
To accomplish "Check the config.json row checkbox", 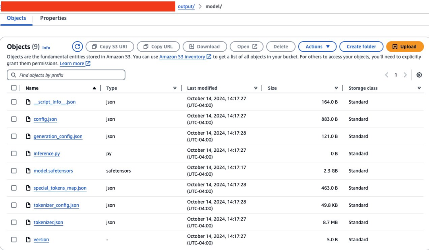I will (x=14, y=119).
